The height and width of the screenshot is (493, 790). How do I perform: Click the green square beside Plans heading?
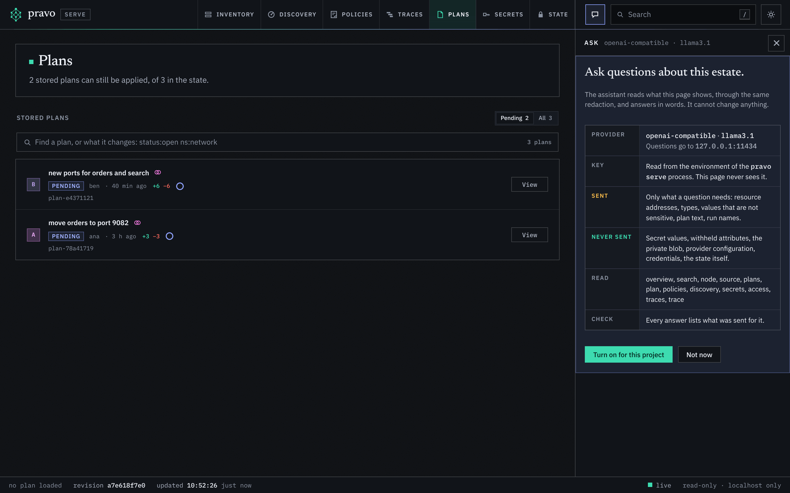click(x=31, y=62)
